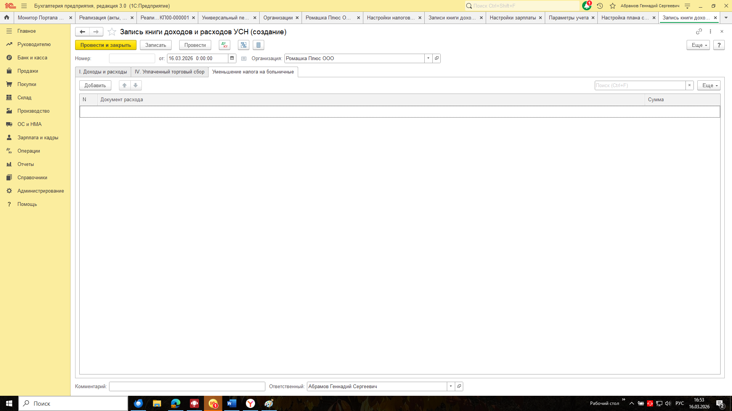Open Зарплата и кадры section
The height and width of the screenshot is (411, 732).
click(x=38, y=137)
